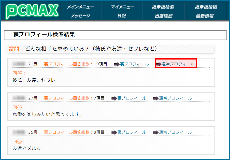Open メッセージ in the navigation bar
Viewport: 230px width, 160px height.
pos(80,16)
